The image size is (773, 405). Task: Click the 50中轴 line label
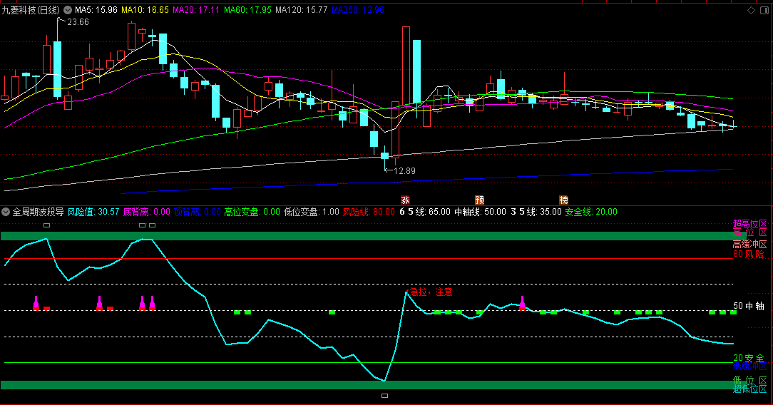click(x=748, y=306)
